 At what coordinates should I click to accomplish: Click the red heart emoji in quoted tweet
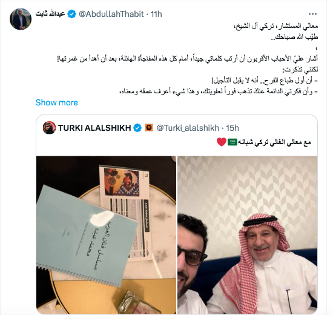click(x=222, y=142)
